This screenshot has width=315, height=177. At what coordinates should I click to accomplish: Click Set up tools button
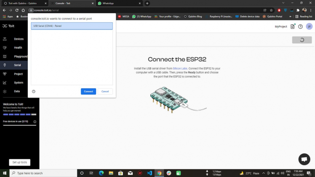pyautogui.click(x=20, y=162)
